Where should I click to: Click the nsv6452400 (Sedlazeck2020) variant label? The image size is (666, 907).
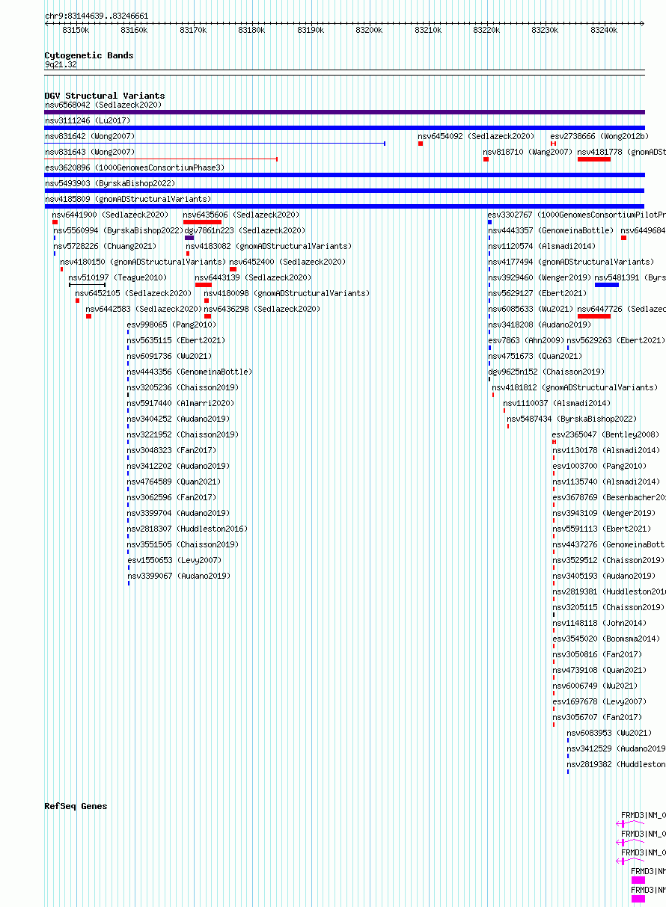(288, 262)
